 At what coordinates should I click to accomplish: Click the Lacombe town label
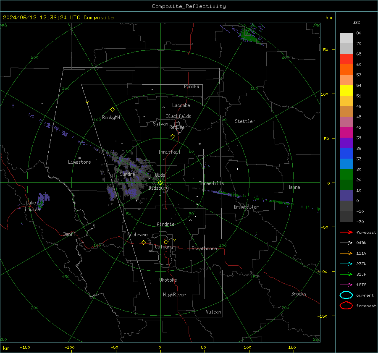point(181,105)
